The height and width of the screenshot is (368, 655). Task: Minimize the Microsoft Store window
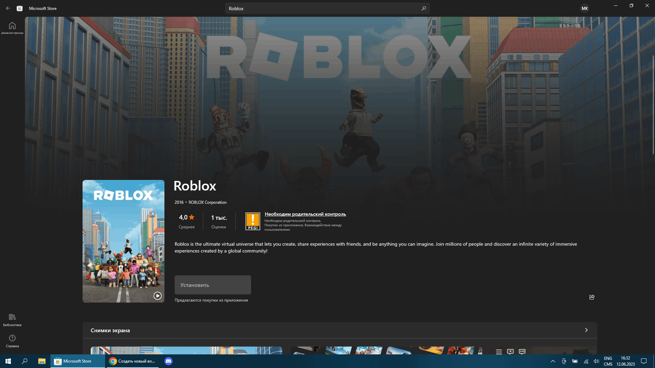[616, 5]
